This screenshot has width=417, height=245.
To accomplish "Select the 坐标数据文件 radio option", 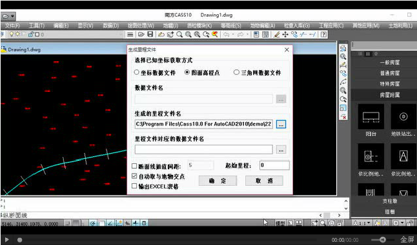I will tap(136, 72).
